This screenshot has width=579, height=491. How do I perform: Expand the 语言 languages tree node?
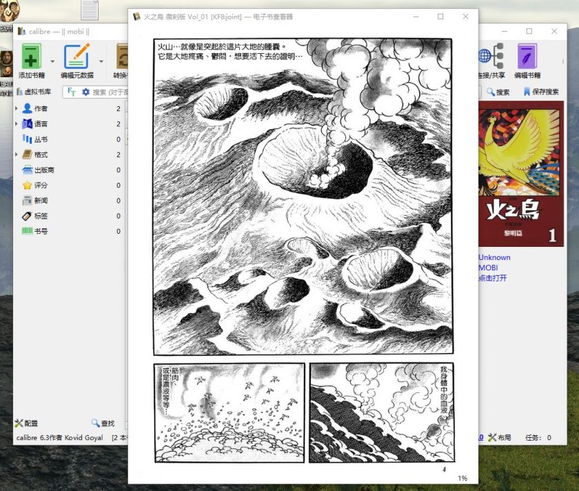[17, 123]
